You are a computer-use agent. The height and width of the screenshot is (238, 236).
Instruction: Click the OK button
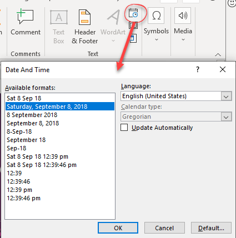(118, 228)
